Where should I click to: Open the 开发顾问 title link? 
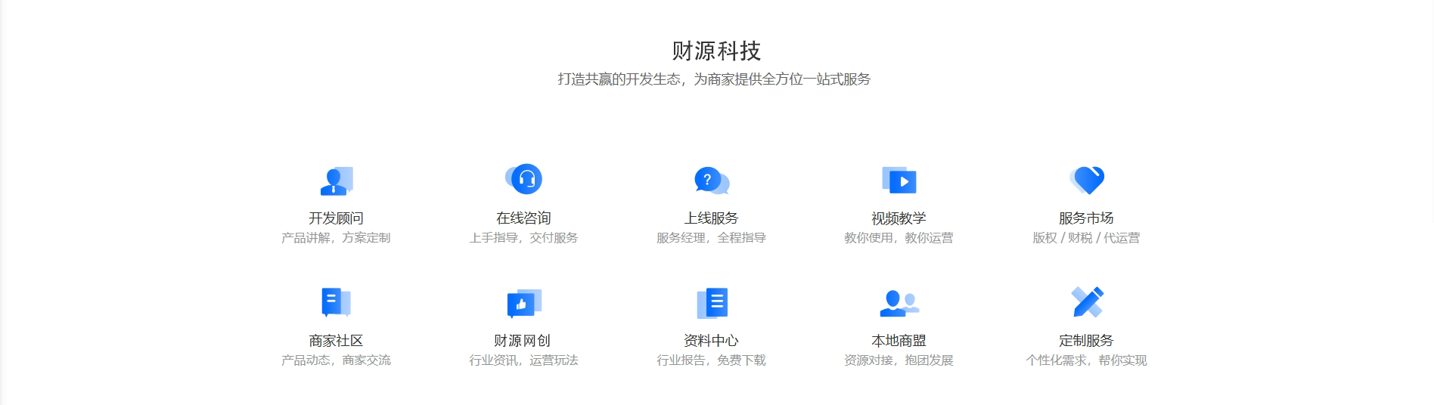point(336,218)
